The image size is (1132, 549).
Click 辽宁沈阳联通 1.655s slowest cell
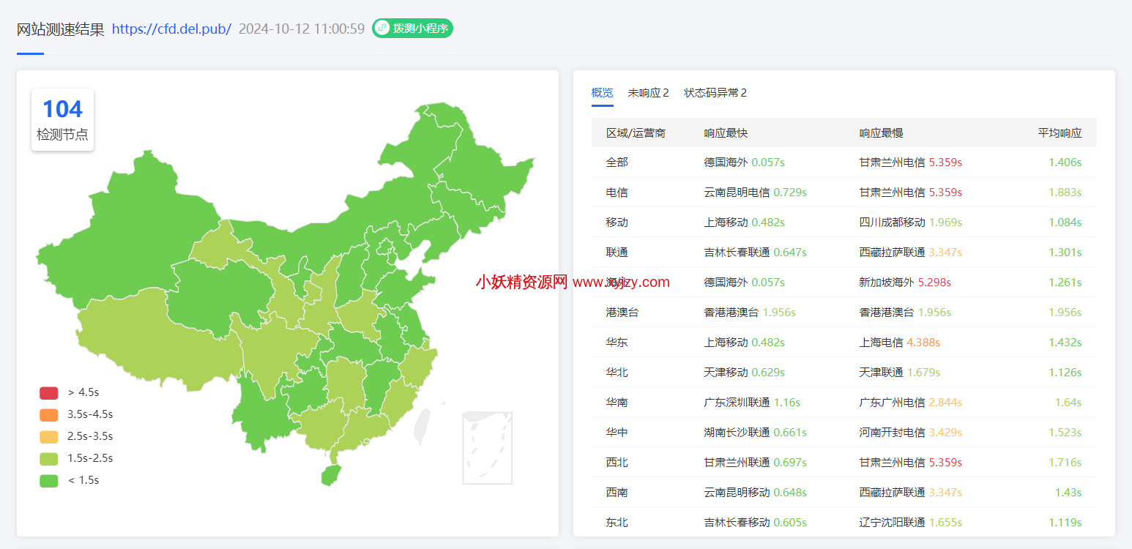pos(911,523)
